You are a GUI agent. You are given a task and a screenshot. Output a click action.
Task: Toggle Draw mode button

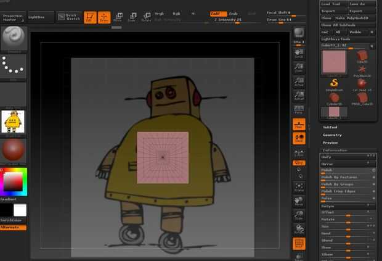pyautogui.click(x=104, y=17)
